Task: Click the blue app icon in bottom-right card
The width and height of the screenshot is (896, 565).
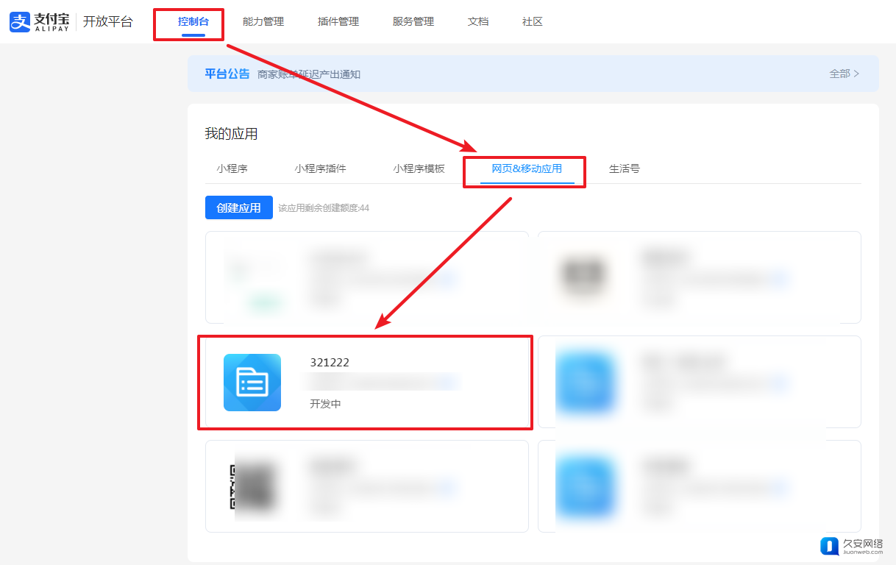Action: [585, 486]
